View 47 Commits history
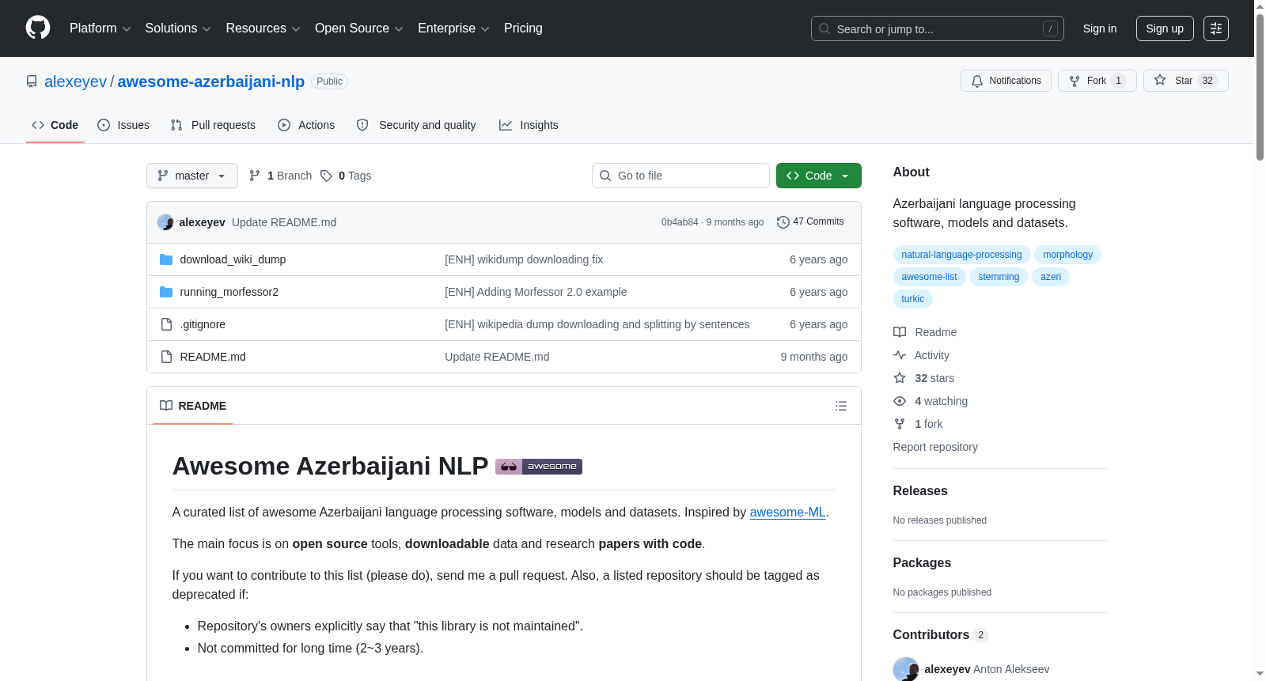This screenshot has height=681, width=1266. [810, 222]
